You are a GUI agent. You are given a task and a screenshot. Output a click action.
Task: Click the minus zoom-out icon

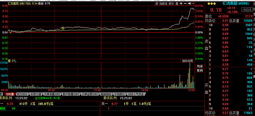[185, 4]
